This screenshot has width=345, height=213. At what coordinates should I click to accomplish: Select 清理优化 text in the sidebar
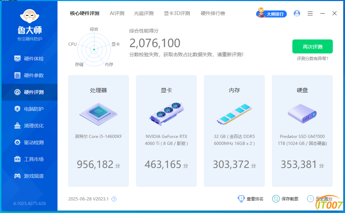coord(34,126)
